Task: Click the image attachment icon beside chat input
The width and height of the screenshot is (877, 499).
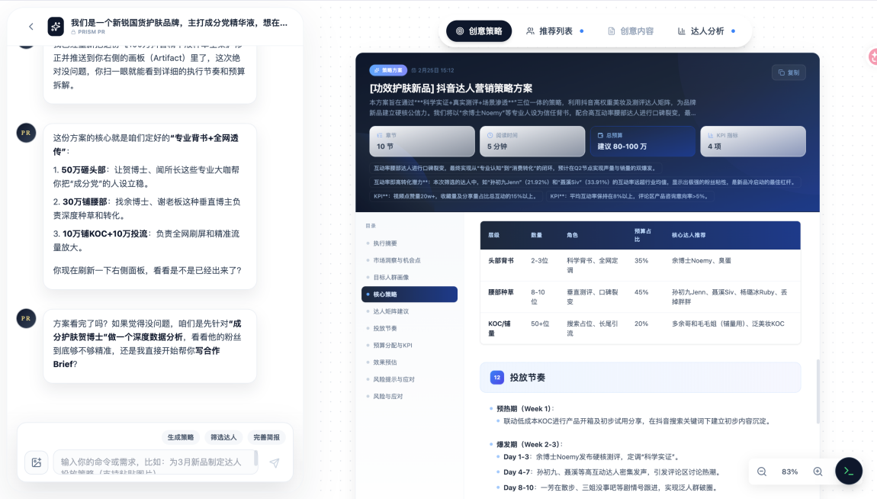Action: tap(36, 462)
